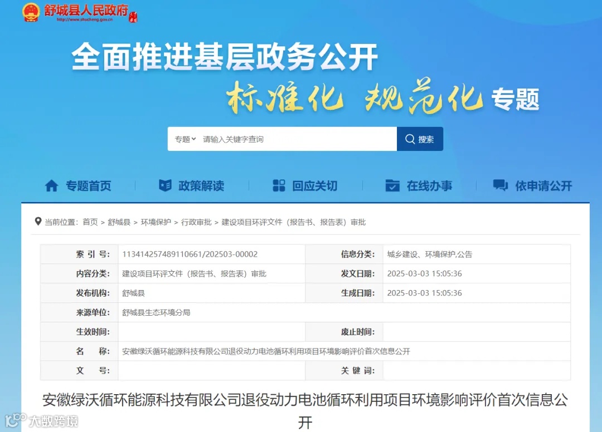Click the 全面推进基层政务公开 banner heading
The image size is (602, 432).
point(225,57)
